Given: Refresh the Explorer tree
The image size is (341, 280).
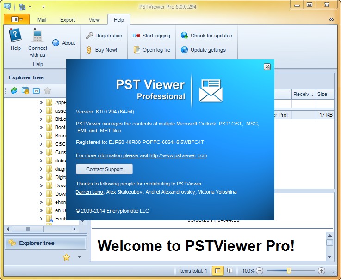Looking at the screenshot, I should click(x=14, y=91).
